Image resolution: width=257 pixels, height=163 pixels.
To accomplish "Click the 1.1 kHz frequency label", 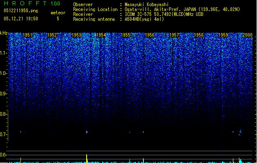I will coord(3,53).
